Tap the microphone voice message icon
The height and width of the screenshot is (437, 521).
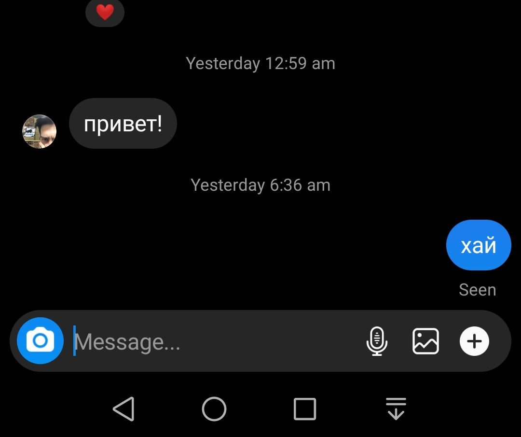tap(377, 341)
